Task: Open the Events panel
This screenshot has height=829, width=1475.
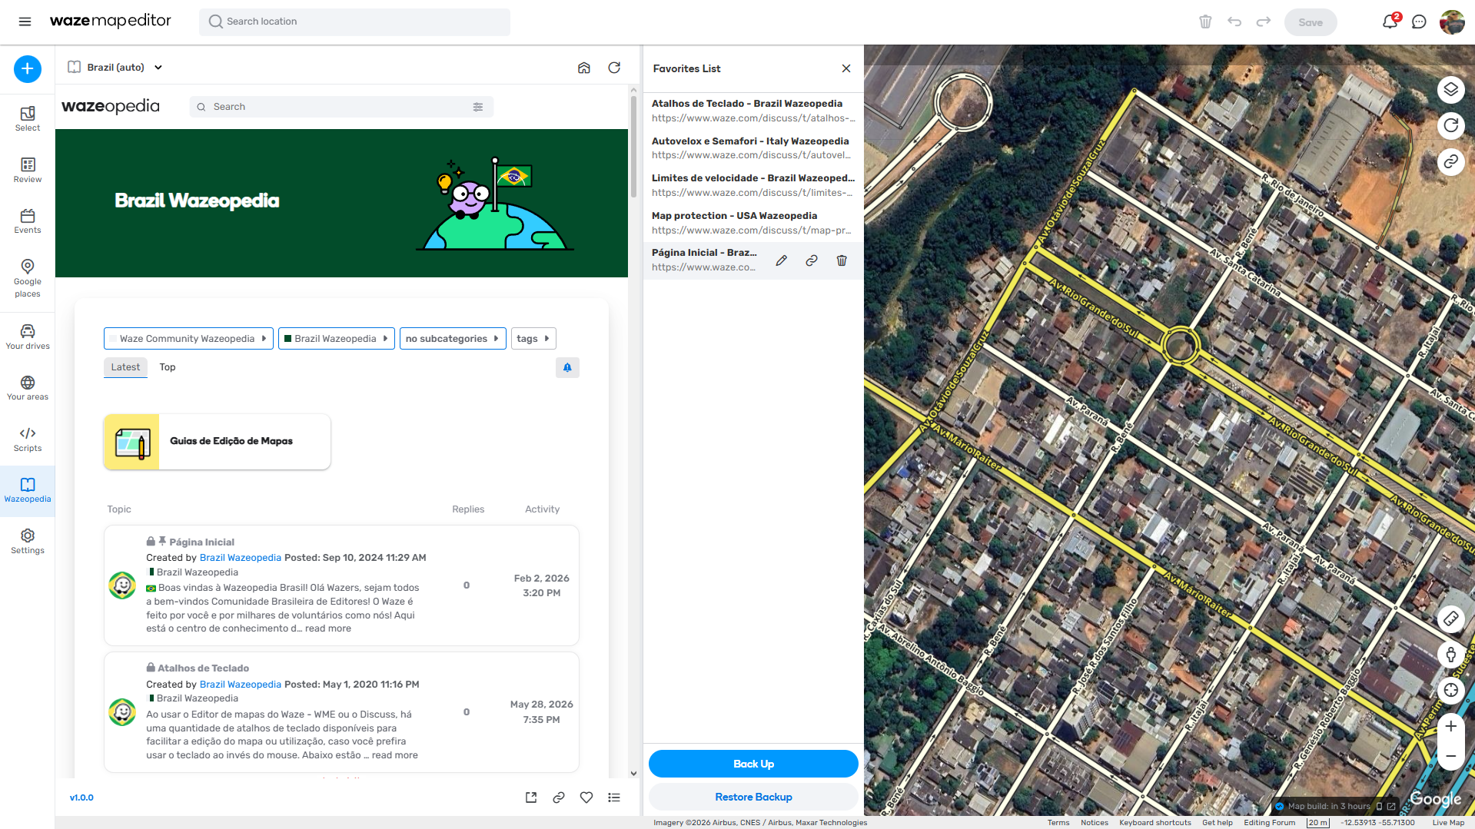Action: 28,221
